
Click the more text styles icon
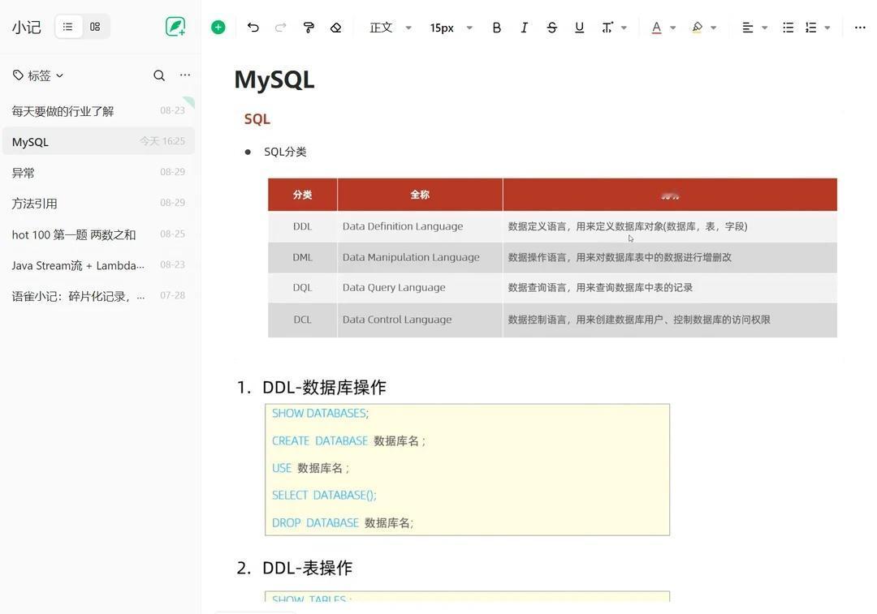(607, 28)
